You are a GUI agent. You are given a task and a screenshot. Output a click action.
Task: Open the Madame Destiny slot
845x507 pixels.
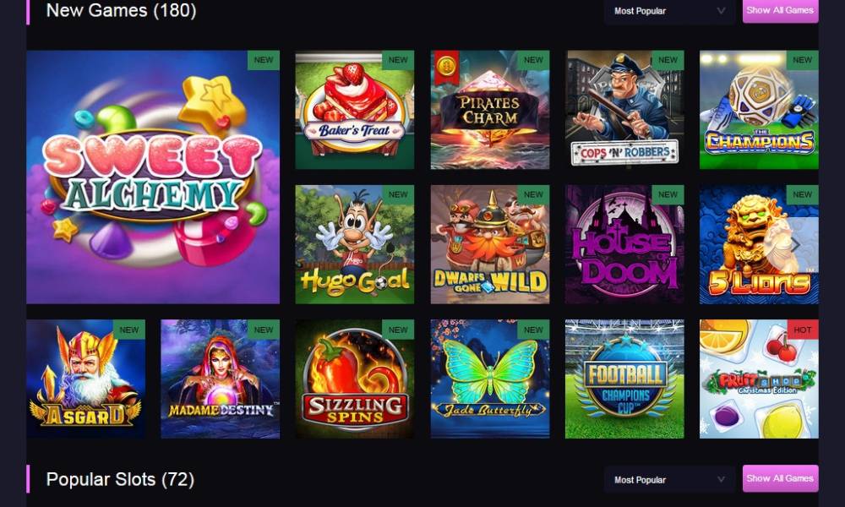tap(221, 379)
